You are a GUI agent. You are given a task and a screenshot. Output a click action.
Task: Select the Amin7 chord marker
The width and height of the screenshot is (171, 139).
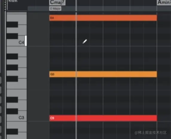[x=164, y=2]
